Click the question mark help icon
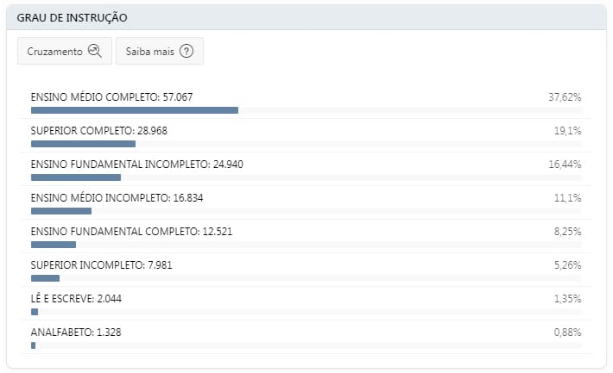 (x=186, y=52)
